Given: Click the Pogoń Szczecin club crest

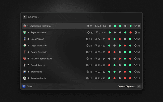Looking at the screenshot, I should tap(24, 52).
